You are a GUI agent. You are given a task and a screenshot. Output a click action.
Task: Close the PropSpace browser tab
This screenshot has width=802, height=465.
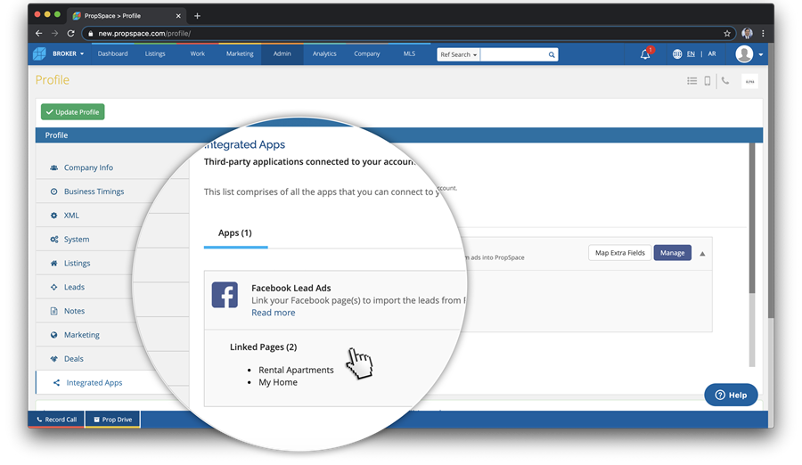coord(178,16)
